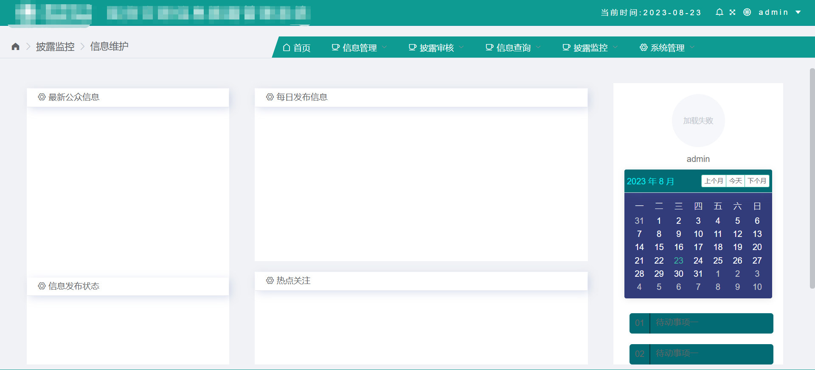Open to-do item 02 待动事项一

click(x=701, y=354)
